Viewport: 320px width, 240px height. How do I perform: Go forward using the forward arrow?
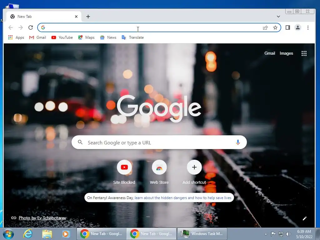[21, 27]
